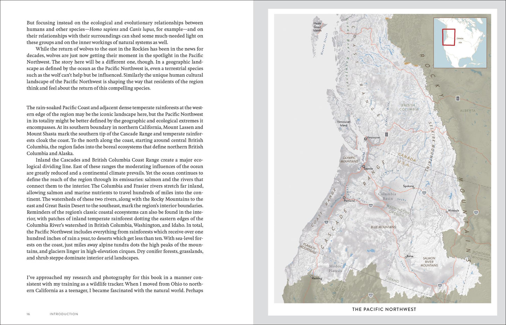Select the Blue Mountains label

tap(383, 227)
